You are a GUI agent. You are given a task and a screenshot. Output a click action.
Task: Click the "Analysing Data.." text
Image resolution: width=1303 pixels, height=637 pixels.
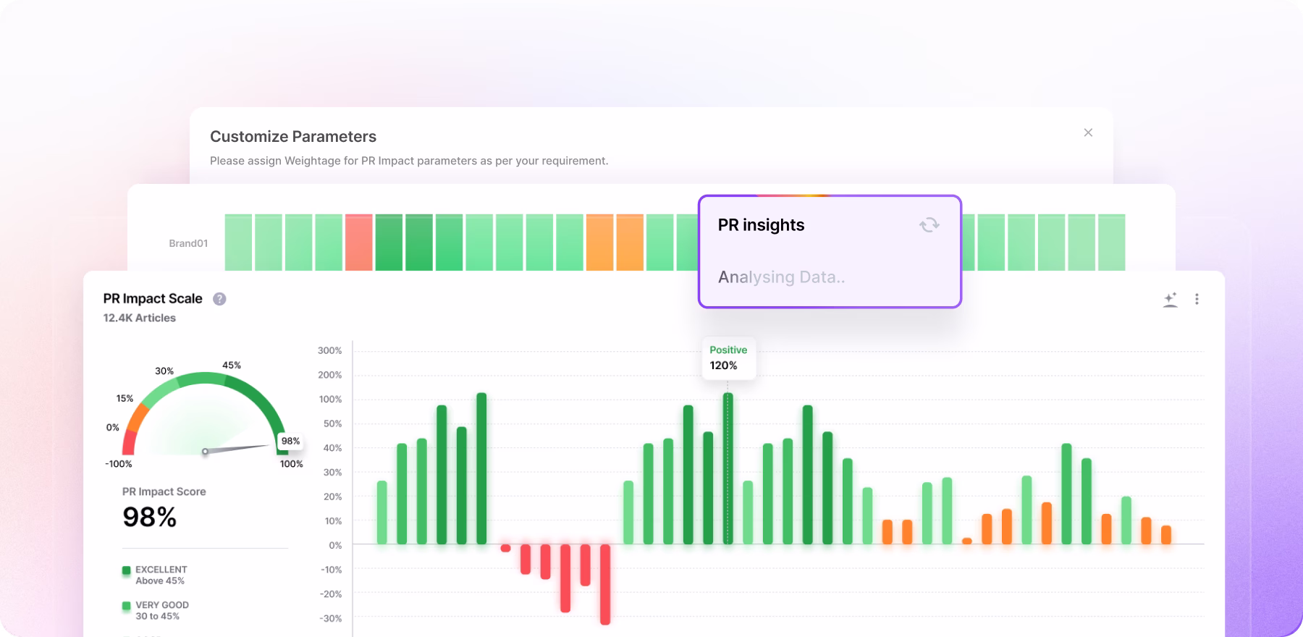click(781, 277)
